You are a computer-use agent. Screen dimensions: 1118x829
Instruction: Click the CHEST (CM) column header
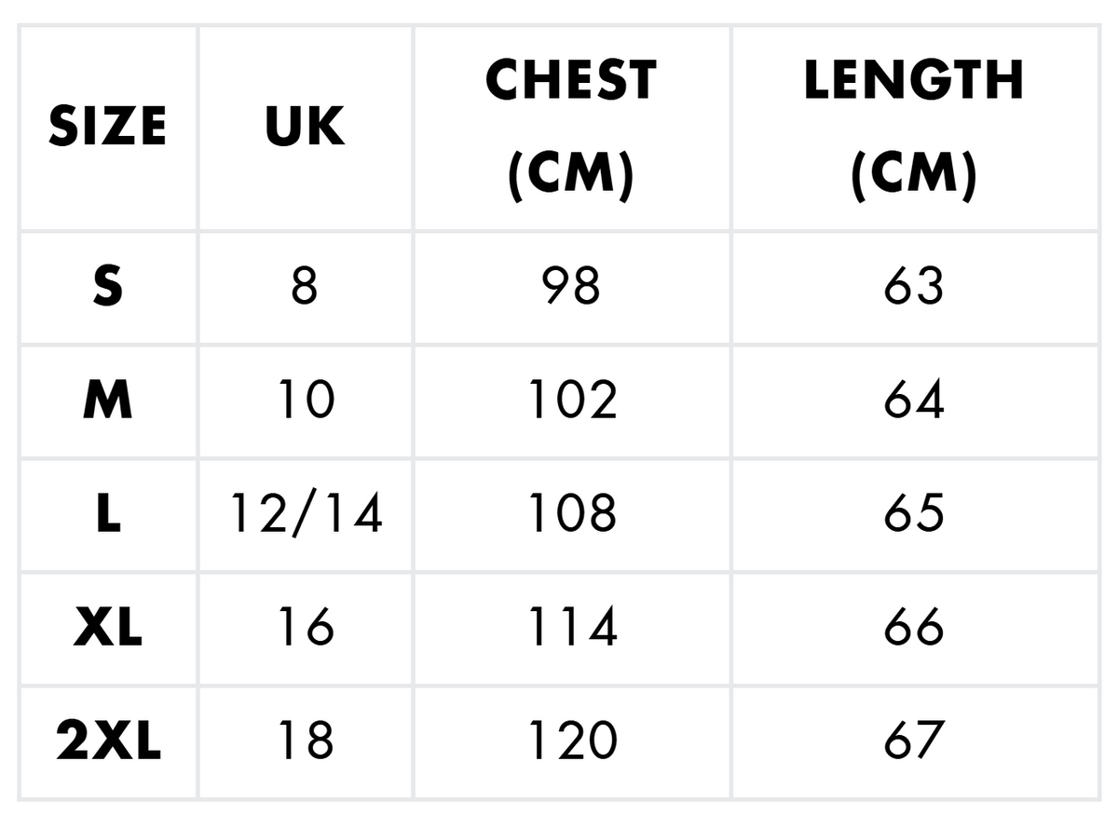(x=571, y=127)
